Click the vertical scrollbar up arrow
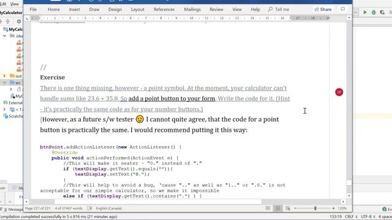 (x=349, y=18)
